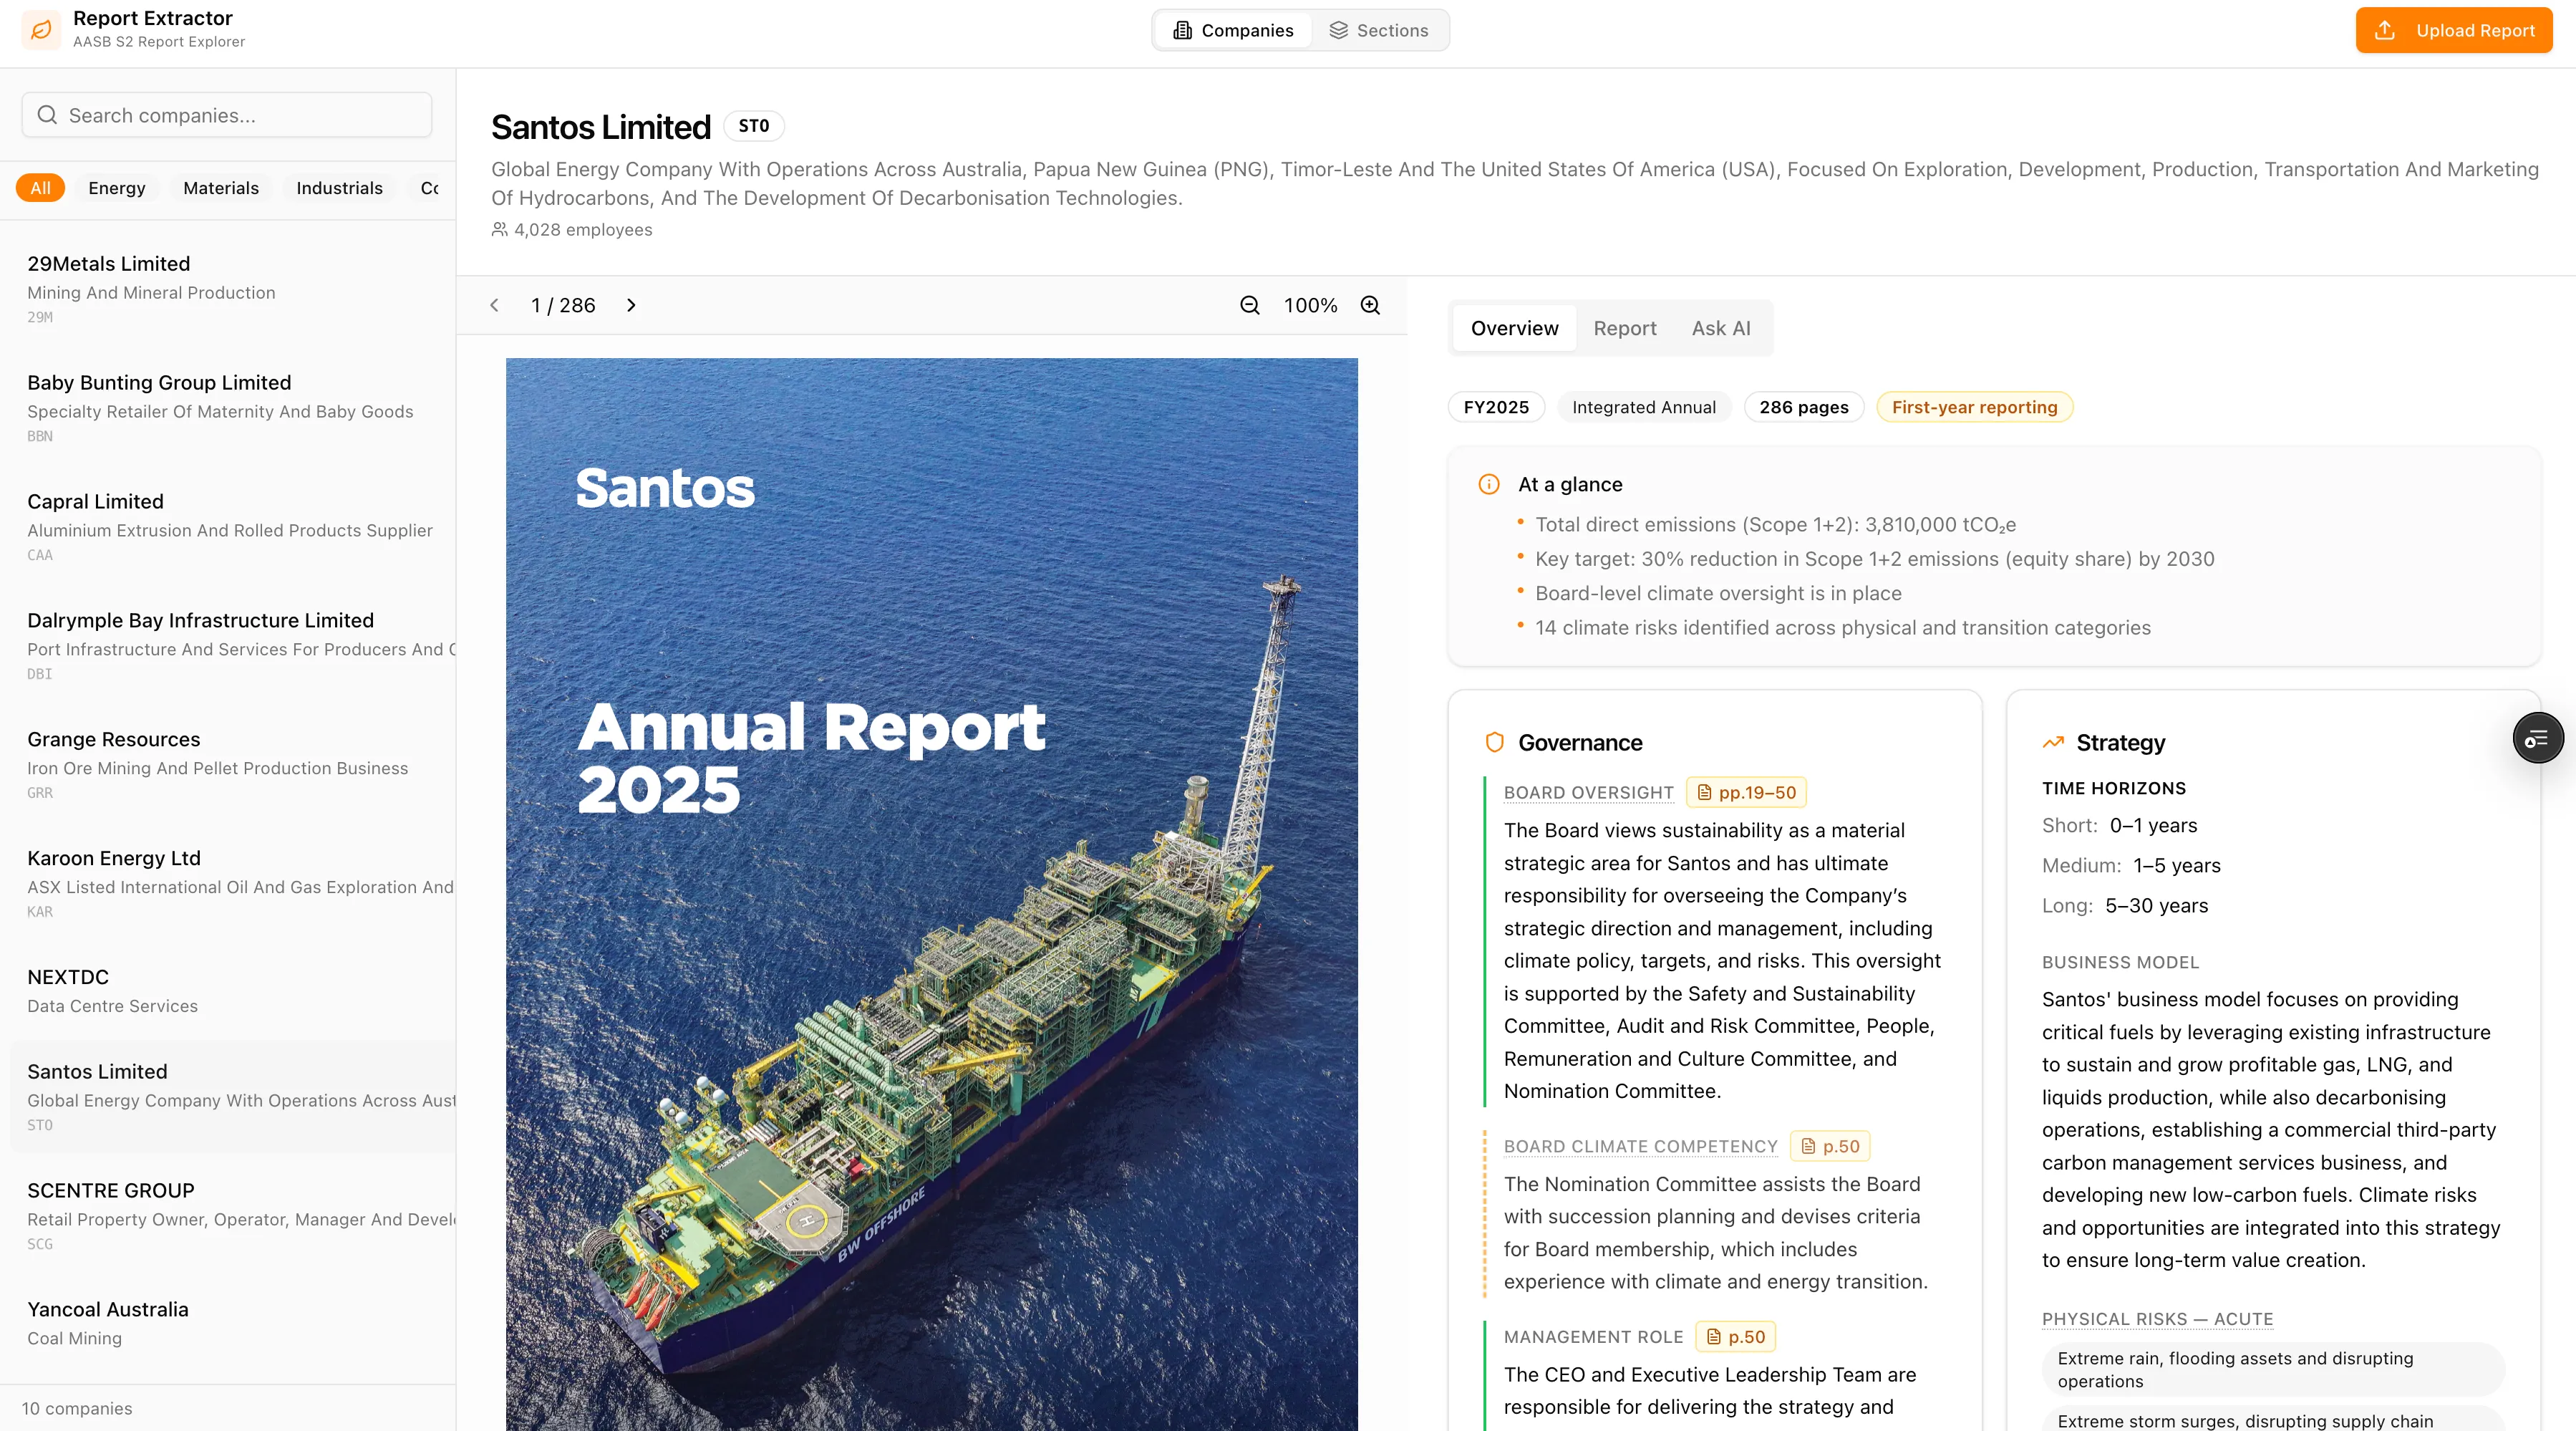Select Santos Limited in the sidebar list
2576x1431 pixels.
coord(232,1097)
